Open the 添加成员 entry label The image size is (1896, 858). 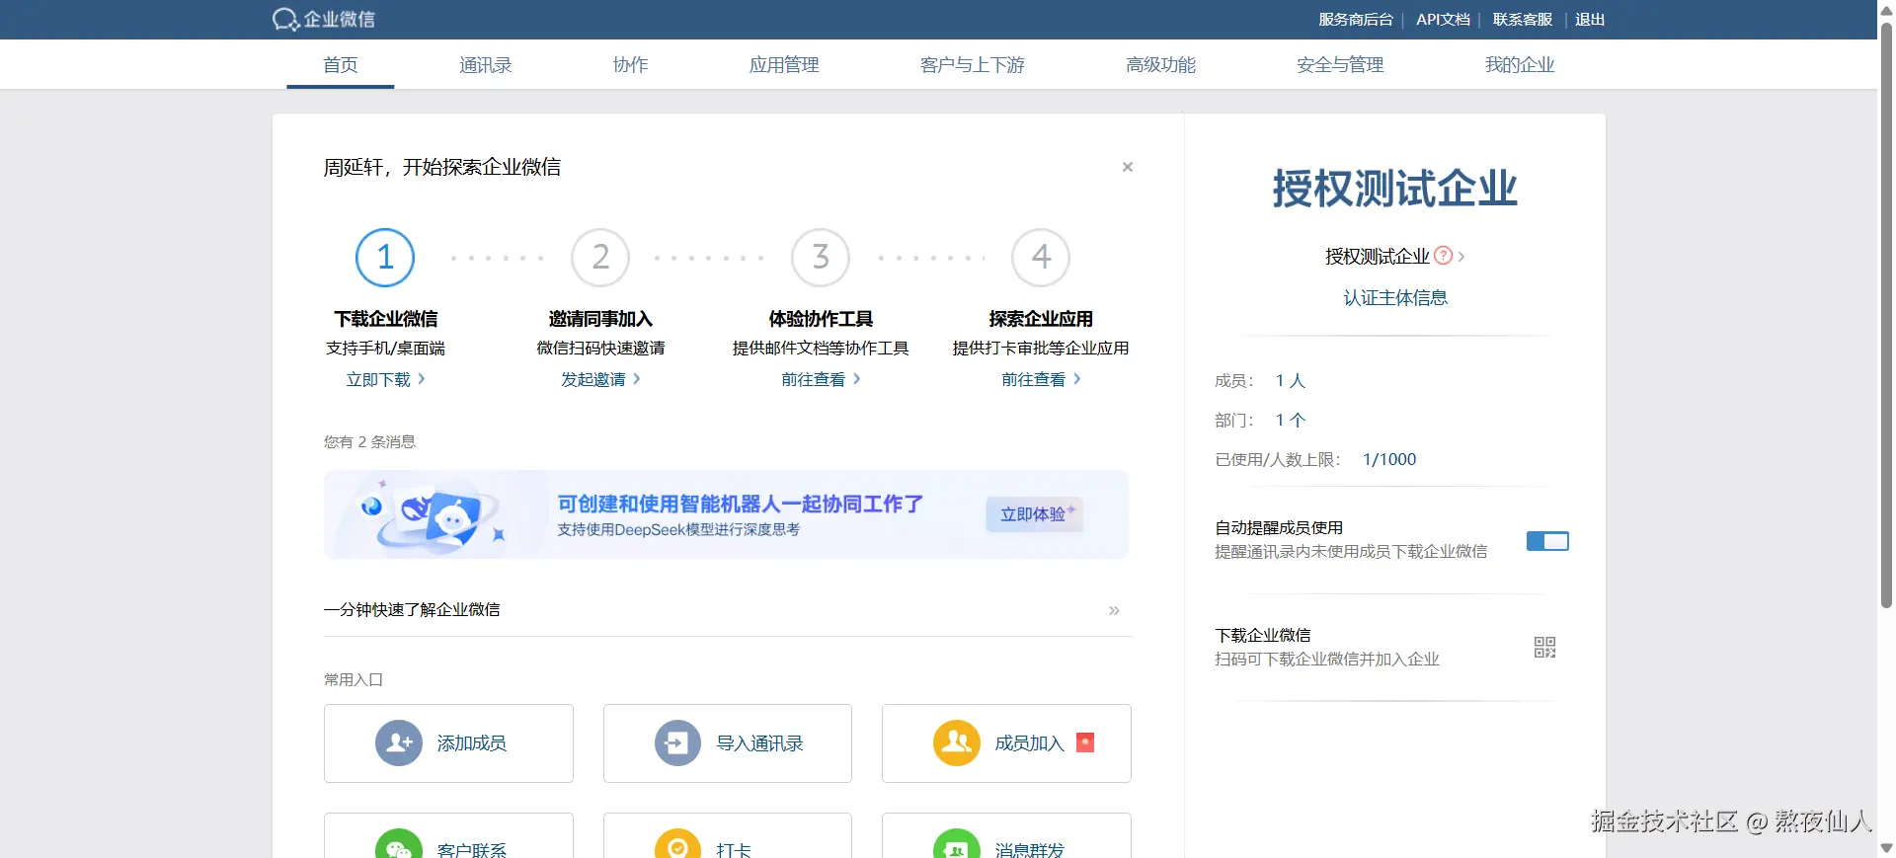(x=472, y=743)
